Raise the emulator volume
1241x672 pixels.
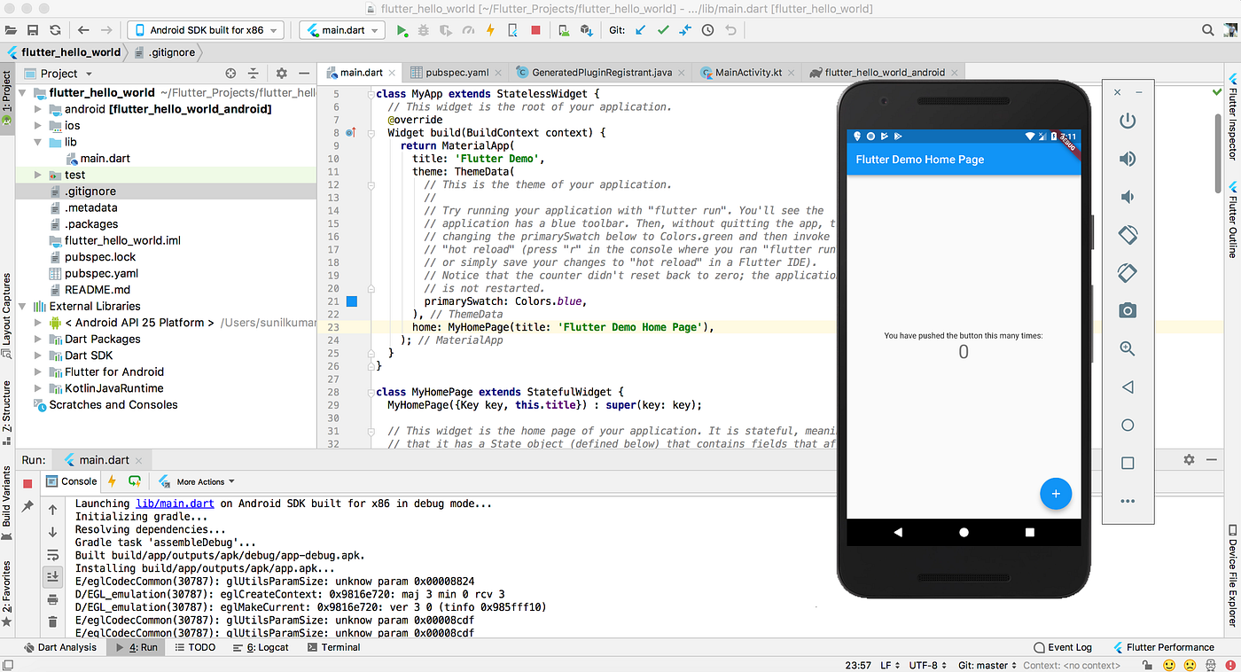(1128, 159)
